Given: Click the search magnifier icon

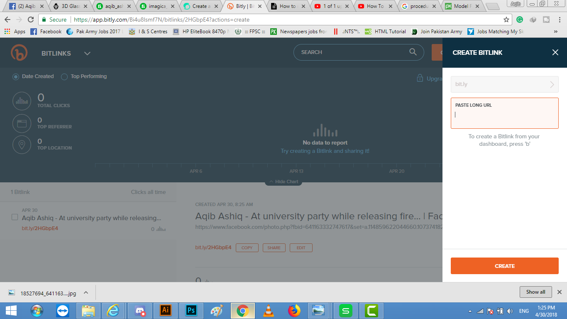Looking at the screenshot, I should (x=413, y=52).
